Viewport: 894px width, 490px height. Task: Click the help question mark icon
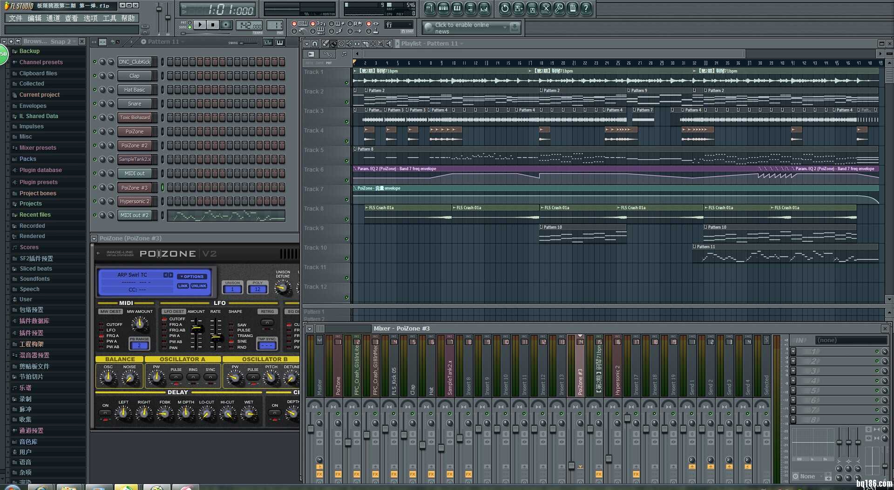point(586,8)
